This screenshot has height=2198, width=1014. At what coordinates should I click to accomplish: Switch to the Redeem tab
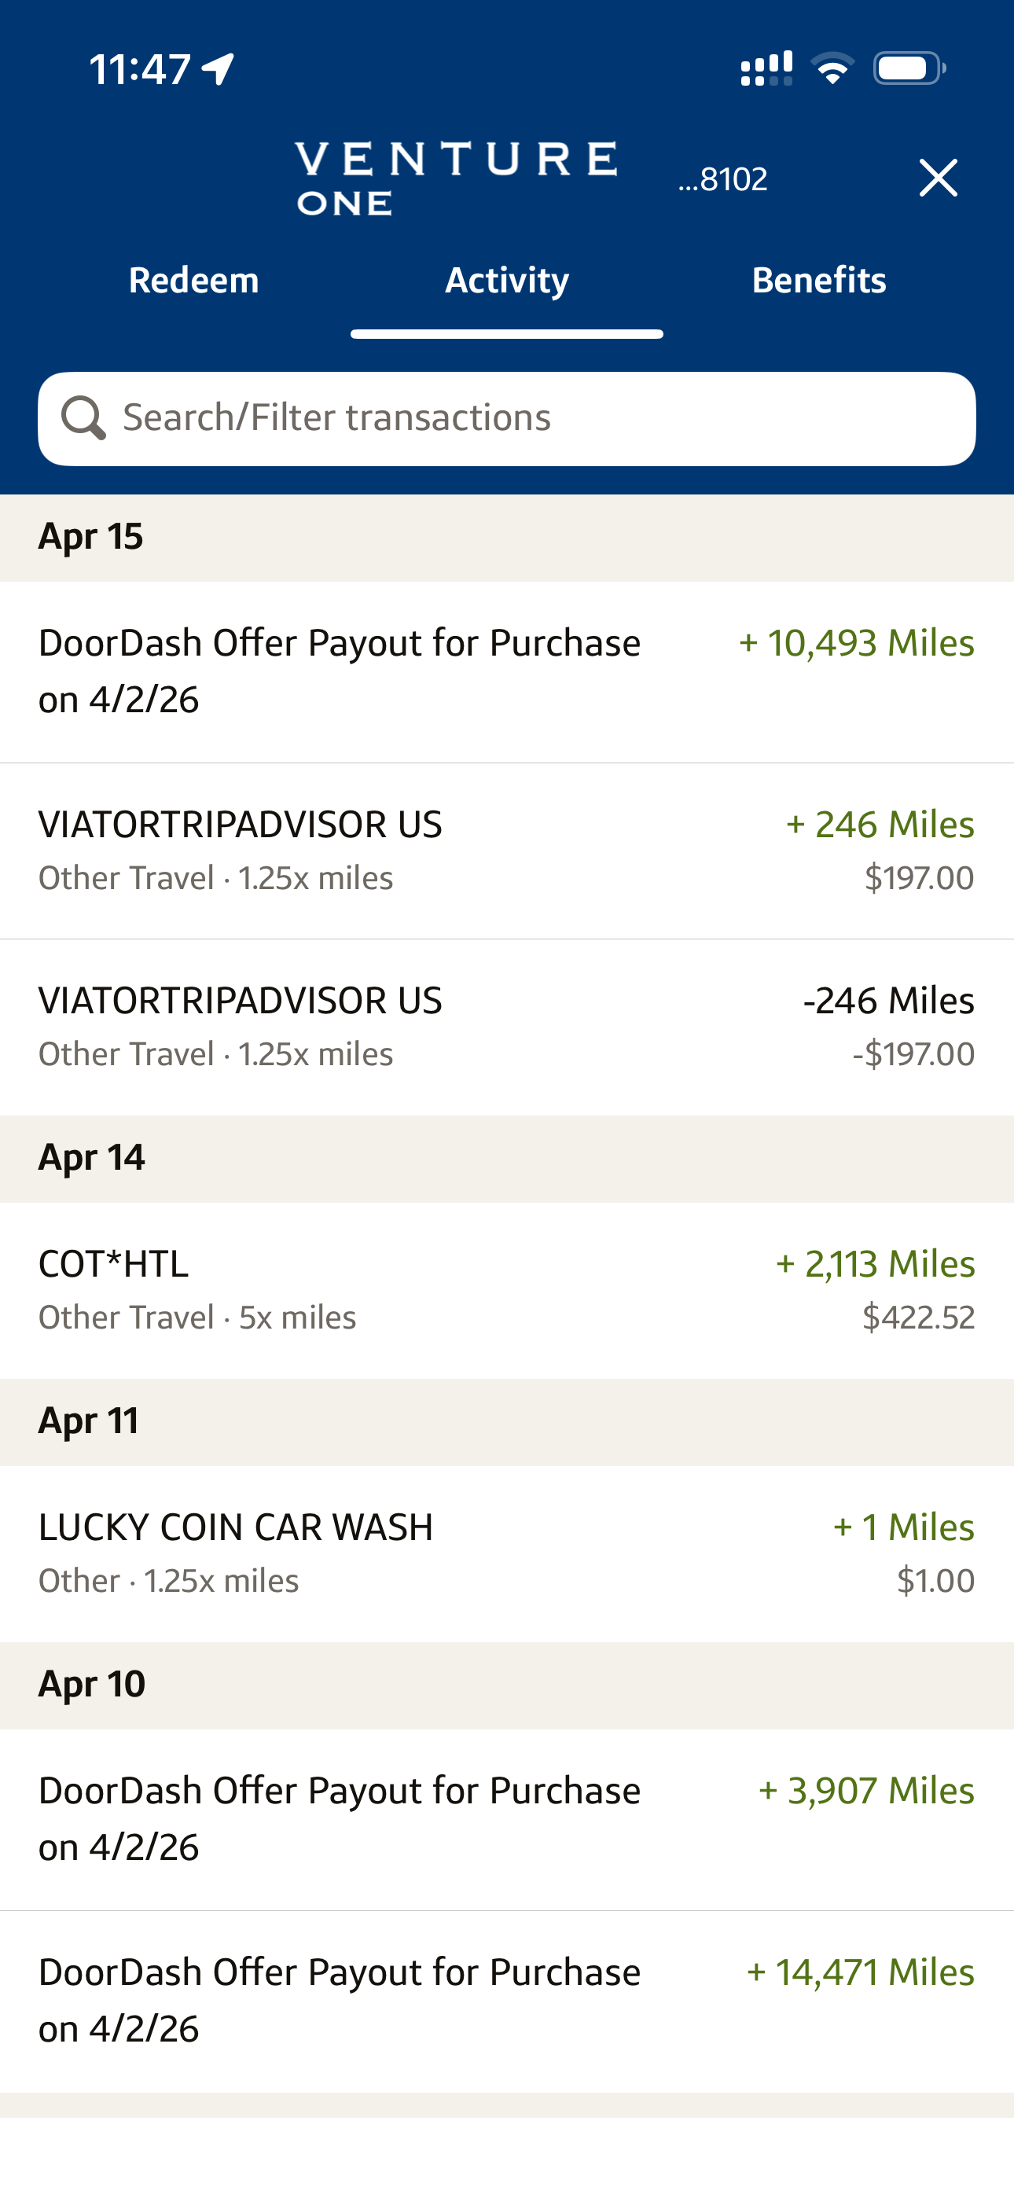click(193, 281)
